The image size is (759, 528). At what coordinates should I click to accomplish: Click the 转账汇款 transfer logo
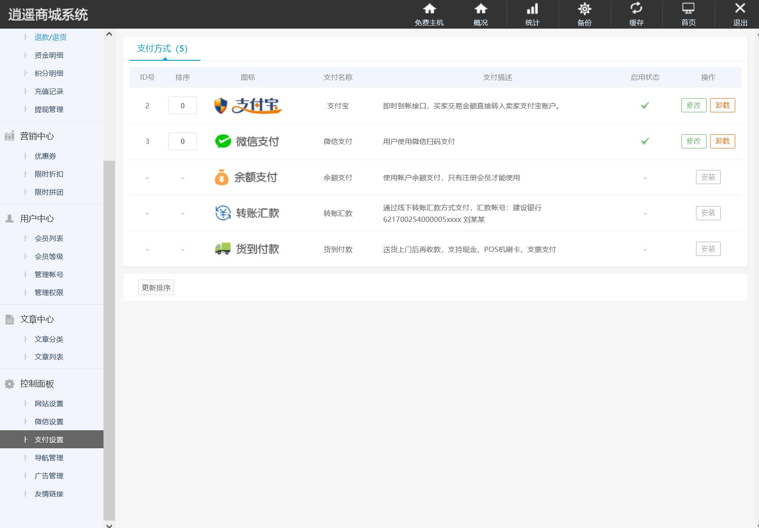tap(247, 213)
